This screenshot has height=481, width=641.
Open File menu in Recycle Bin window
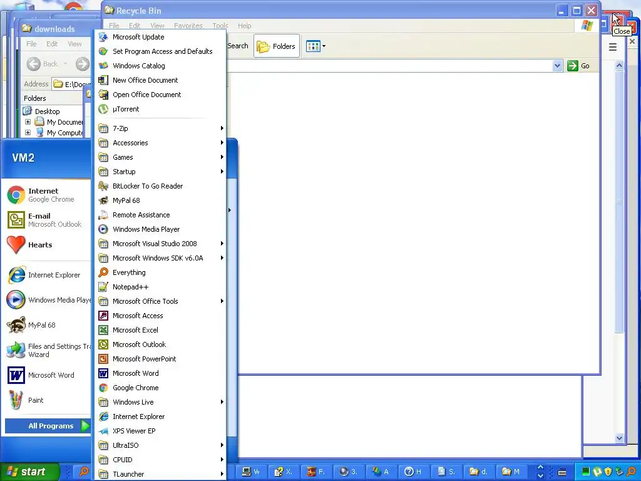click(114, 25)
